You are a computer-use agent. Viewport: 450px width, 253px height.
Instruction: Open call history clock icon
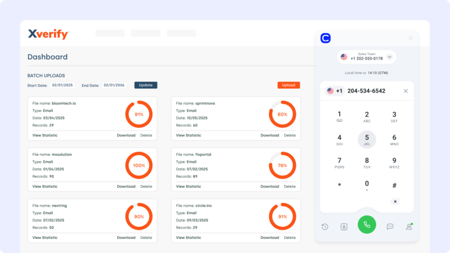point(325,227)
